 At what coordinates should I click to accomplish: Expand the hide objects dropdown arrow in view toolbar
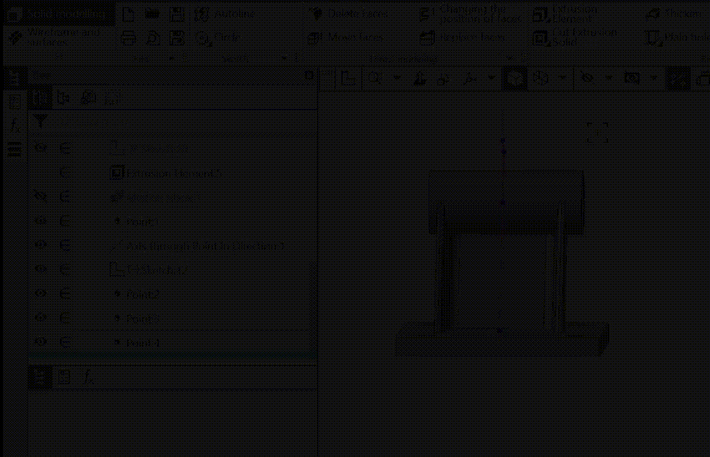[x=608, y=78]
